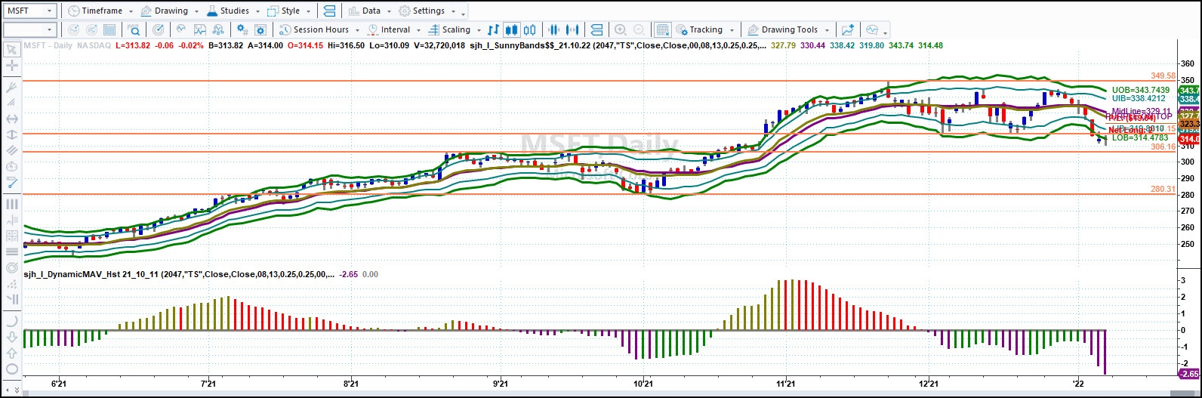Select the arc drawing tool
This screenshot has width=1202, height=398.
[x=12, y=320]
